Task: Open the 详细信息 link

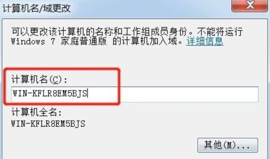Action: coord(205,41)
